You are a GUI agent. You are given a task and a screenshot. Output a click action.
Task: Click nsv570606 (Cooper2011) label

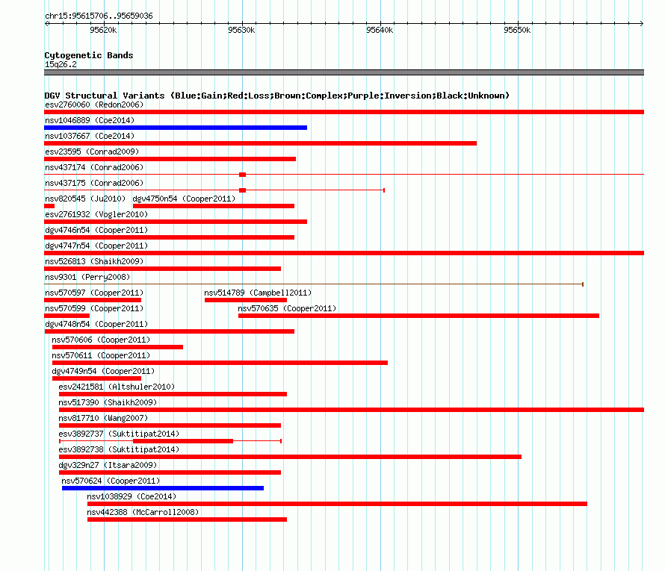point(101,340)
